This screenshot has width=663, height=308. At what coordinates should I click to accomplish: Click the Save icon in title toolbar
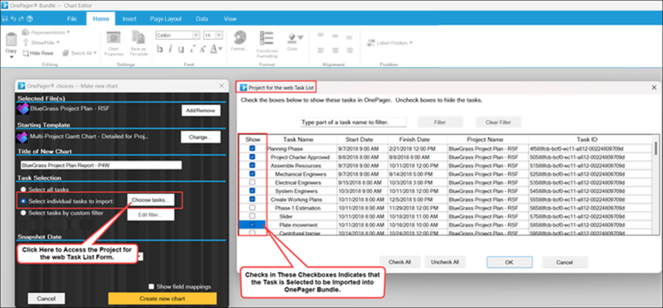click(5, 19)
